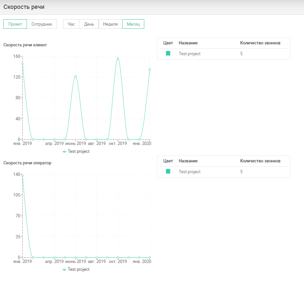The image size is (304, 281).
Task: Click Название header in operator table
Action: pyautogui.click(x=188, y=161)
